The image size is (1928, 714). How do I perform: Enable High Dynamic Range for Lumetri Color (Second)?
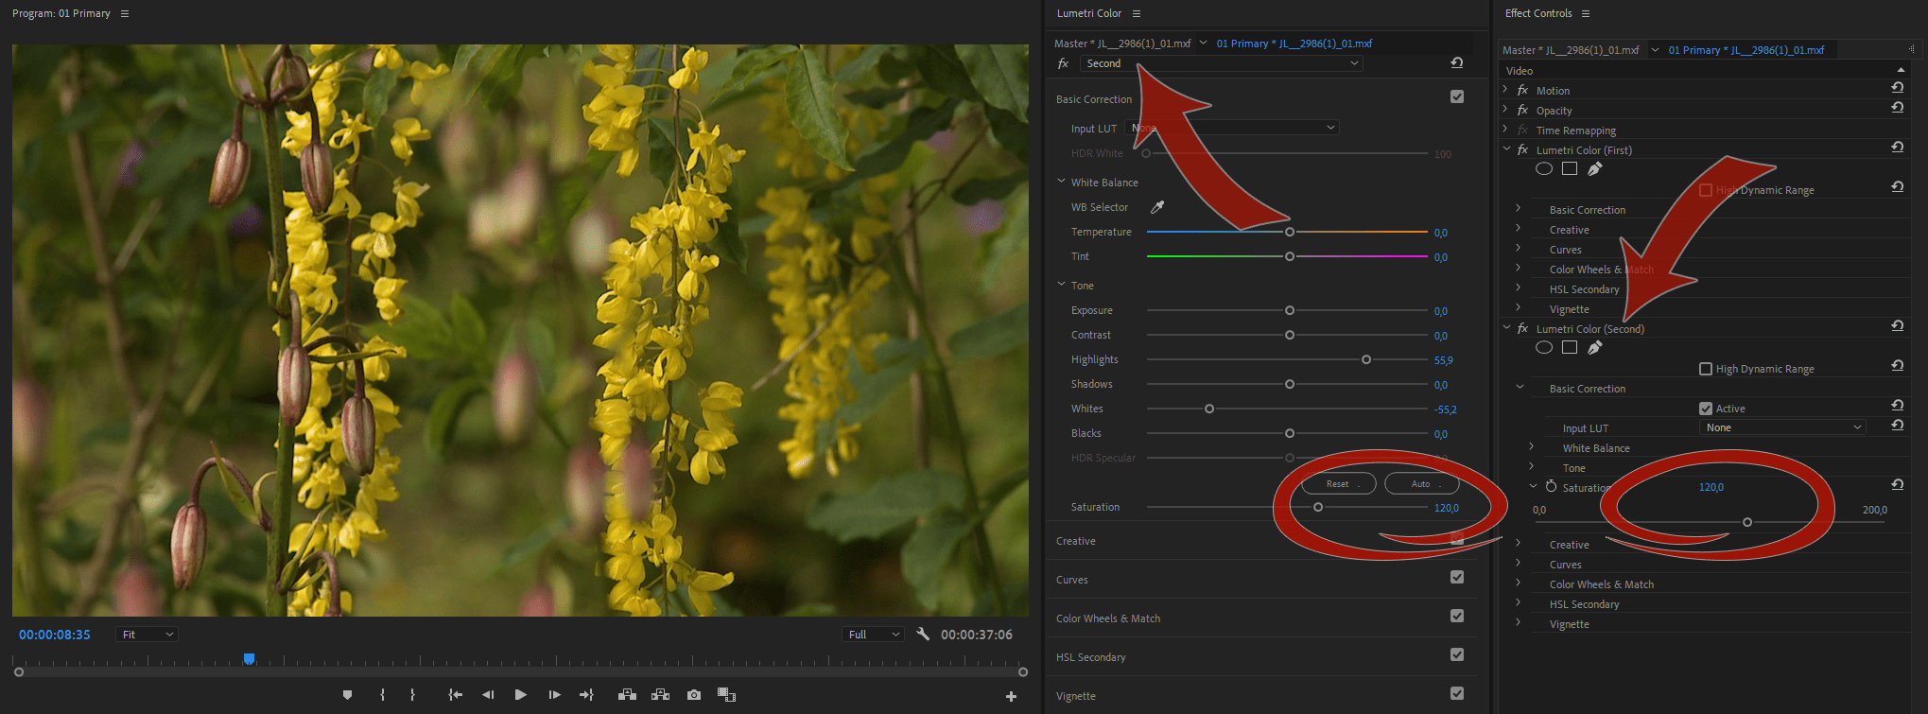[x=1706, y=369]
